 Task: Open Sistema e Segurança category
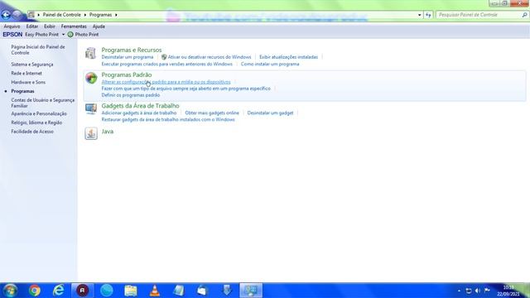coord(32,65)
